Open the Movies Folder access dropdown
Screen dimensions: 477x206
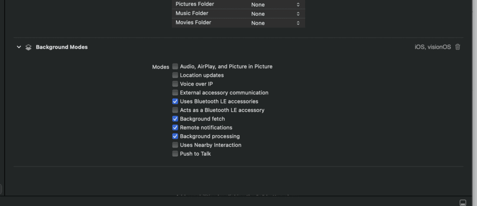pyautogui.click(x=276, y=23)
